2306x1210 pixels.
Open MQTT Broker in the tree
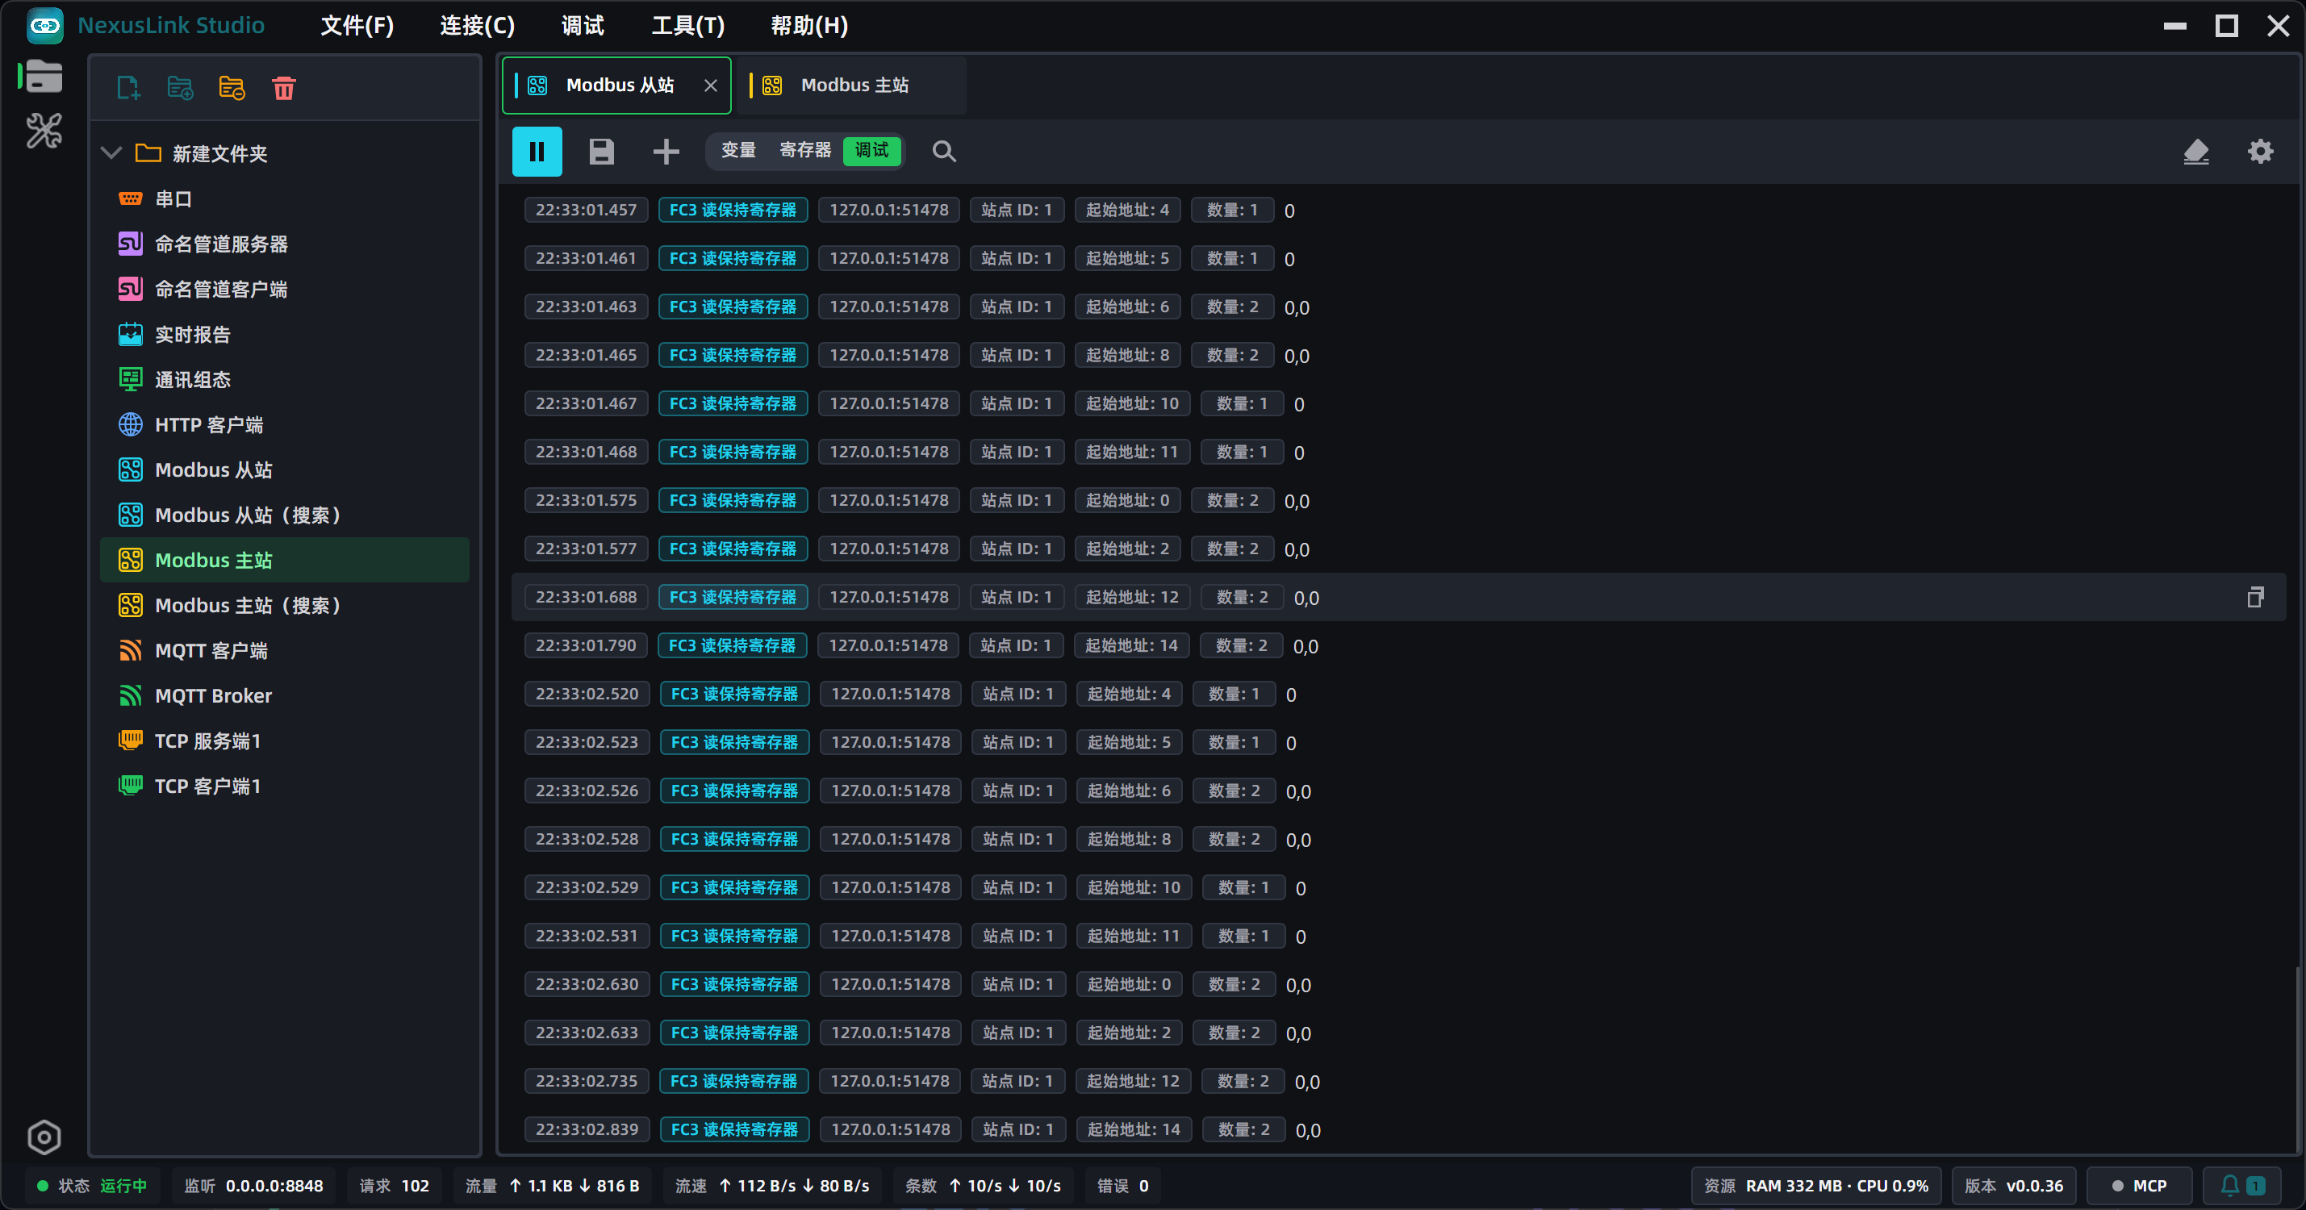[x=285, y=695]
